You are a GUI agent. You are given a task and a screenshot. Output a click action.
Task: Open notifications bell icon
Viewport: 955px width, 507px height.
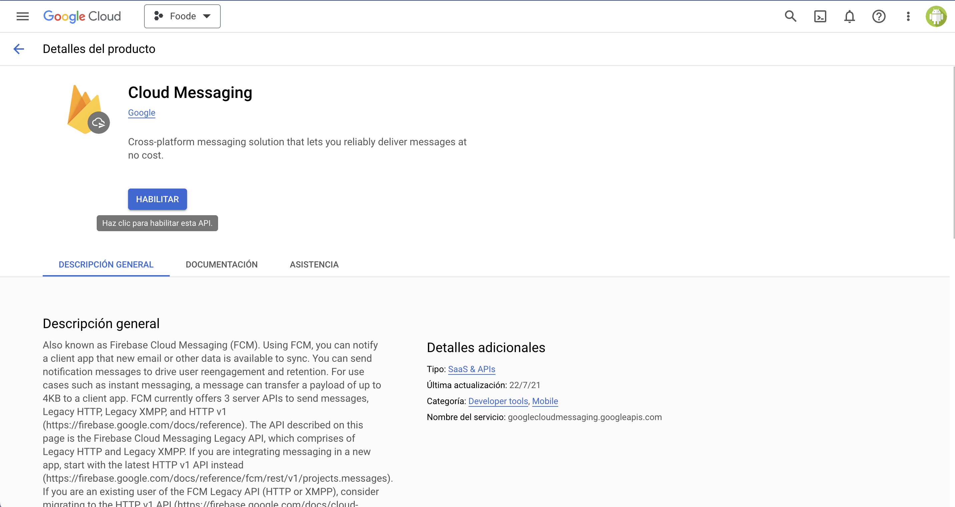coord(849,16)
